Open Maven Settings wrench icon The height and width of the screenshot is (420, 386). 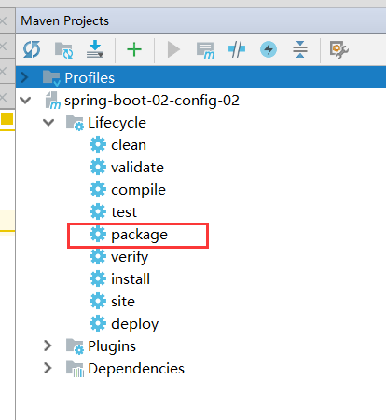point(339,49)
